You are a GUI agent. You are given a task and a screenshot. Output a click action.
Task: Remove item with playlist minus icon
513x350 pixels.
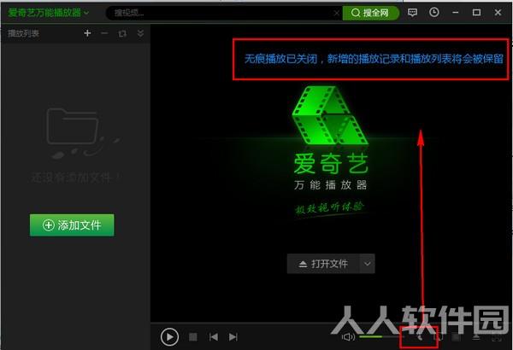tap(104, 33)
